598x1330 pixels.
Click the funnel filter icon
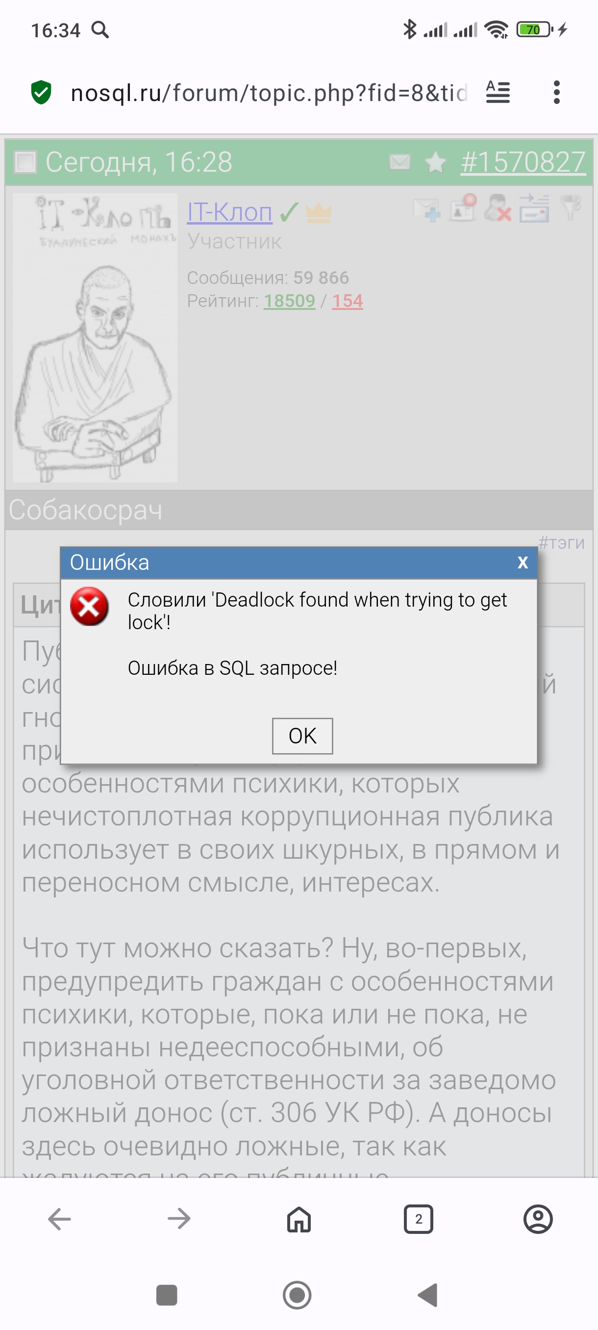pyautogui.click(x=571, y=208)
